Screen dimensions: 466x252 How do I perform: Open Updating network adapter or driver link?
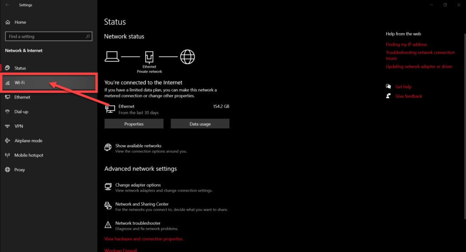[x=419, y=66]
